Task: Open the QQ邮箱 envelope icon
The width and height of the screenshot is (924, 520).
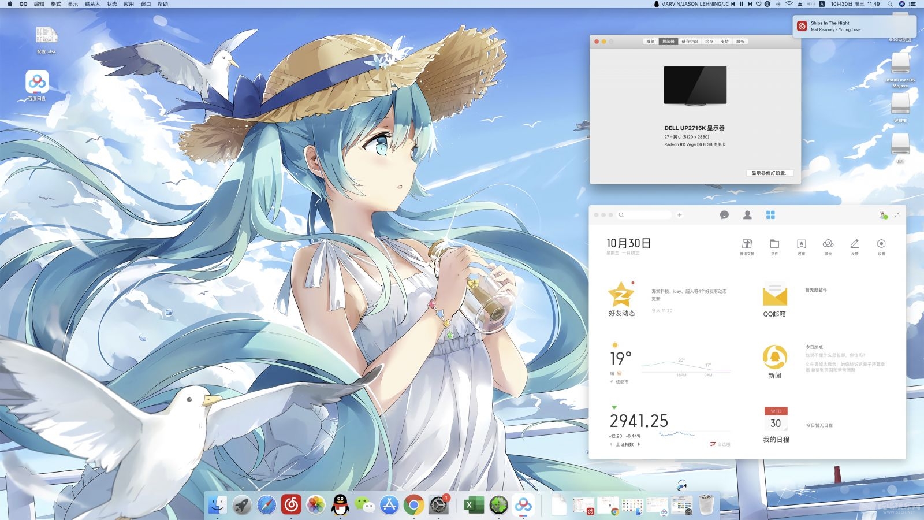Action: click(774, 294)
